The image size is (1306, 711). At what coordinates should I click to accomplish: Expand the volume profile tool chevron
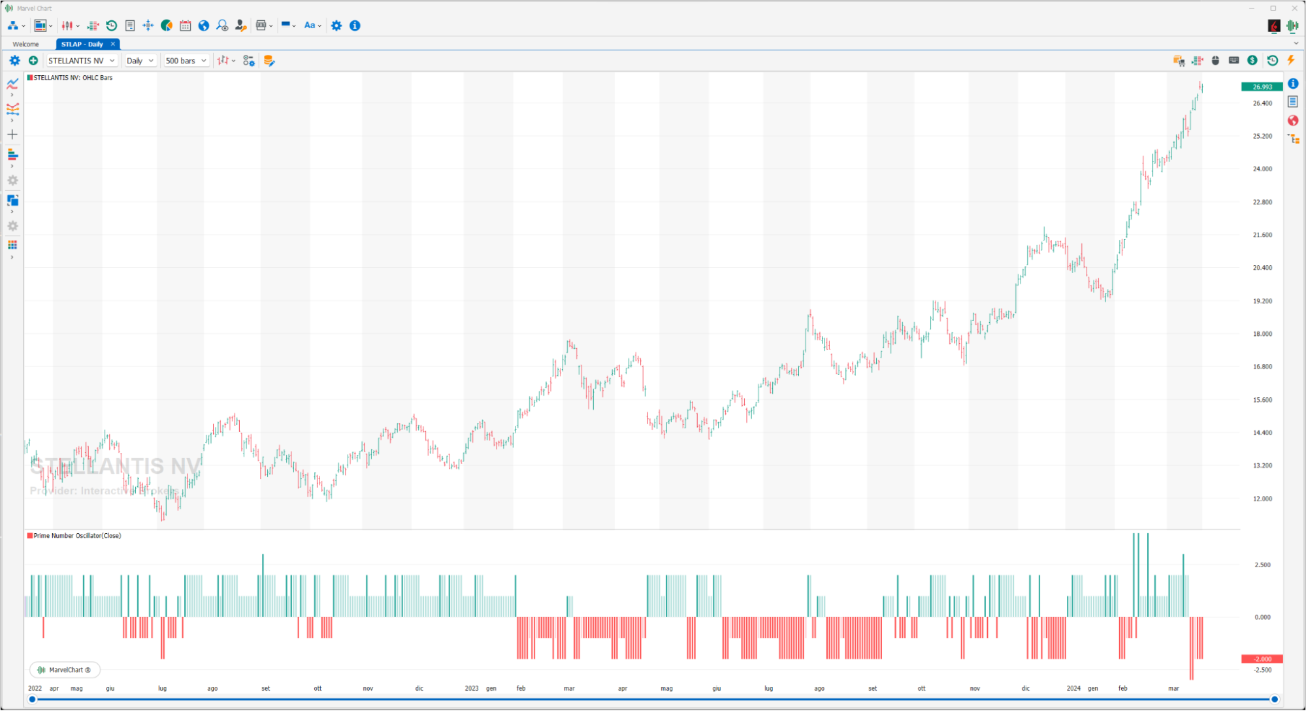point(12,167)
